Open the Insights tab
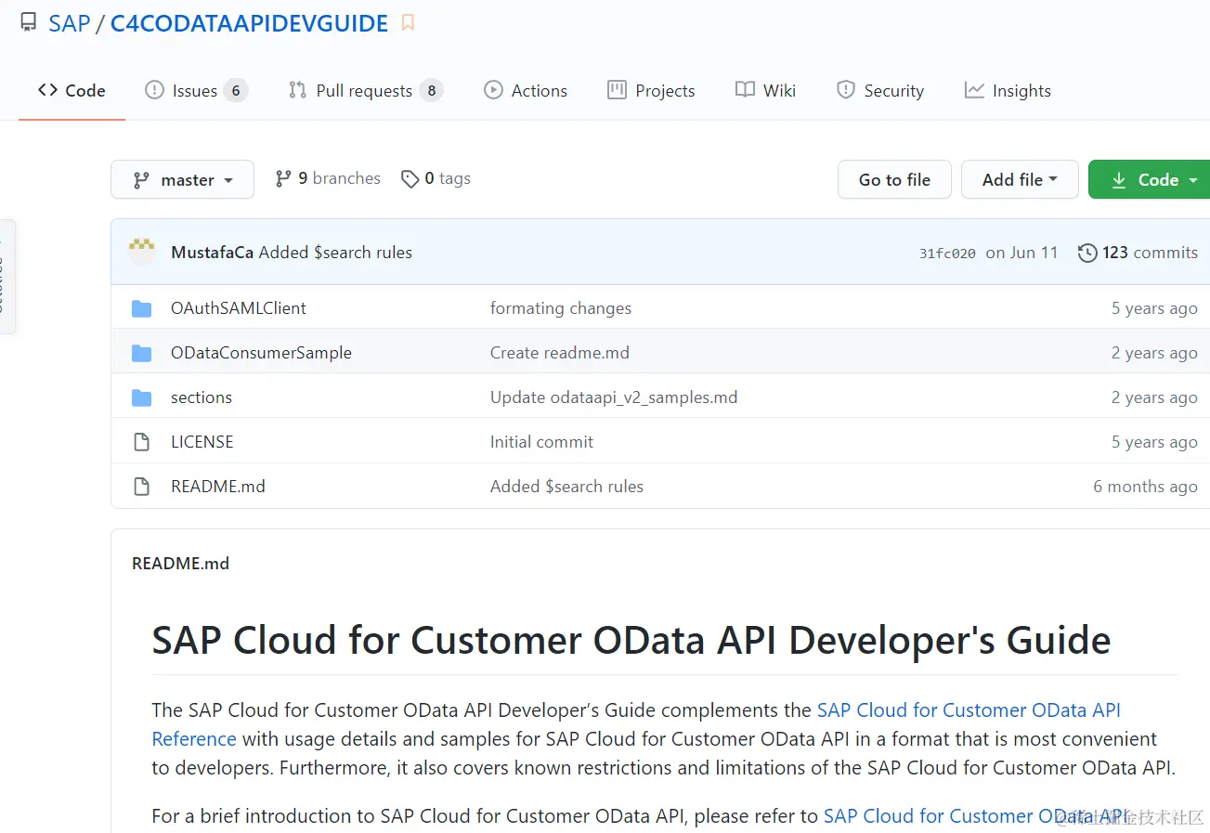The width and height of the screenshot is (1210, 833). click(x=1008, y=90)
